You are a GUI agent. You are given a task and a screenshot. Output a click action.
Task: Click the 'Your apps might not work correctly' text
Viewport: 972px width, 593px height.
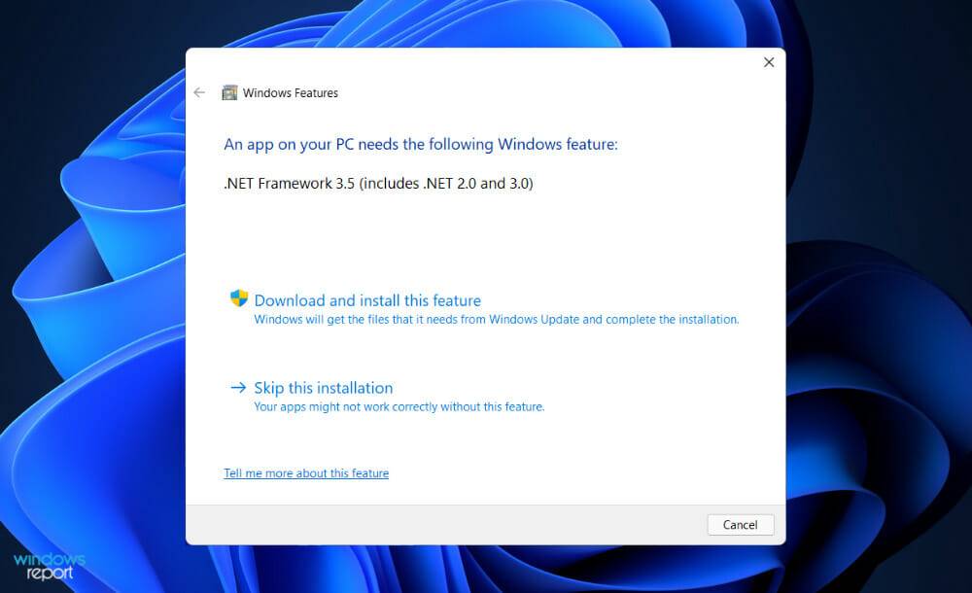click(399, 407)
